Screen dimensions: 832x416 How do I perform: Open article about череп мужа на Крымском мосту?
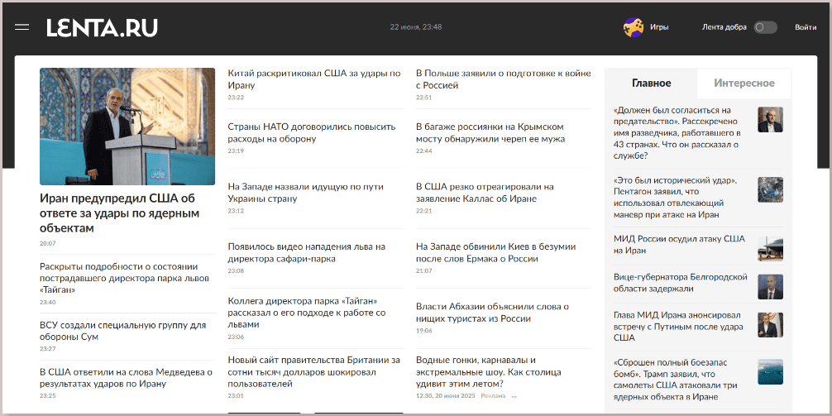point(490,133)
